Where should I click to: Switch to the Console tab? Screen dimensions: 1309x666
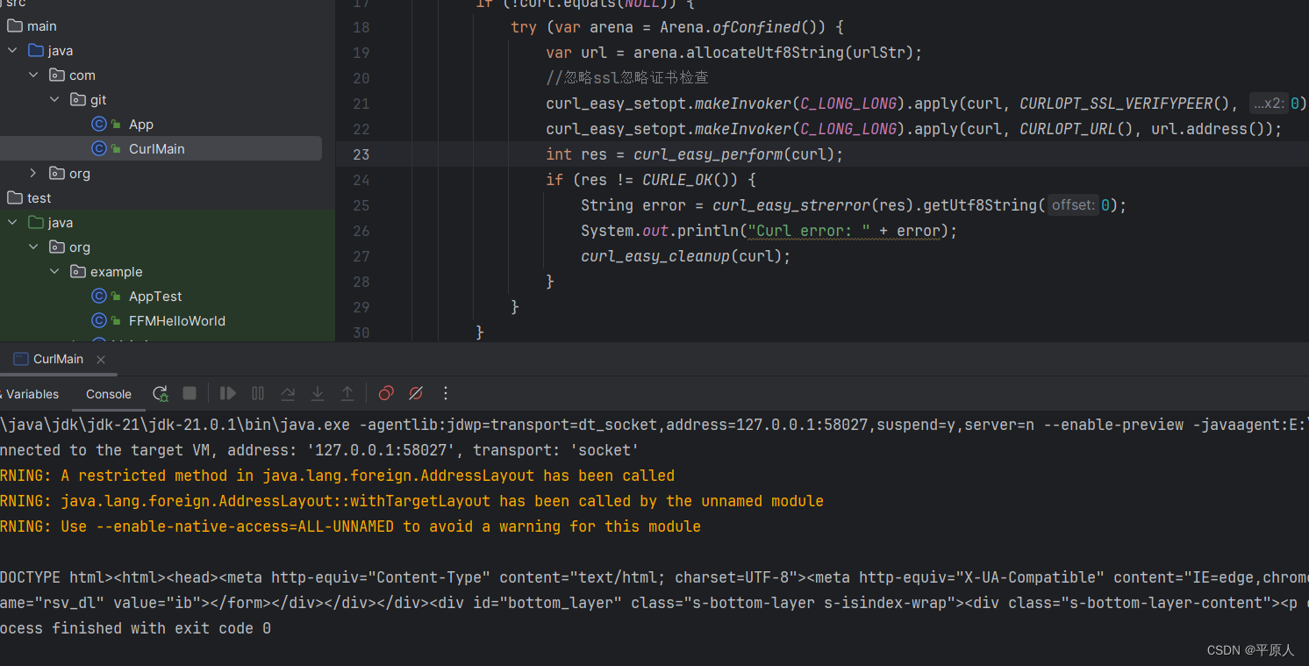[109, 394]
